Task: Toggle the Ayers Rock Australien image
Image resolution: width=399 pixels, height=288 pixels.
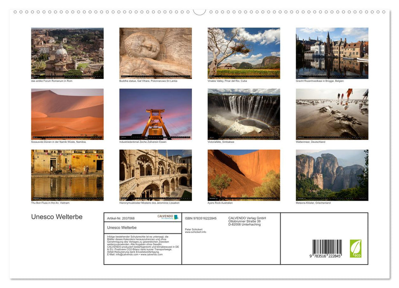Action: 243,174
